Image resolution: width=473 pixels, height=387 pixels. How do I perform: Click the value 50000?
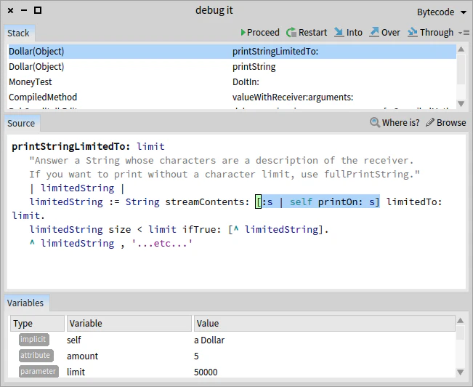pyautogui.click(x=206, y=372)
